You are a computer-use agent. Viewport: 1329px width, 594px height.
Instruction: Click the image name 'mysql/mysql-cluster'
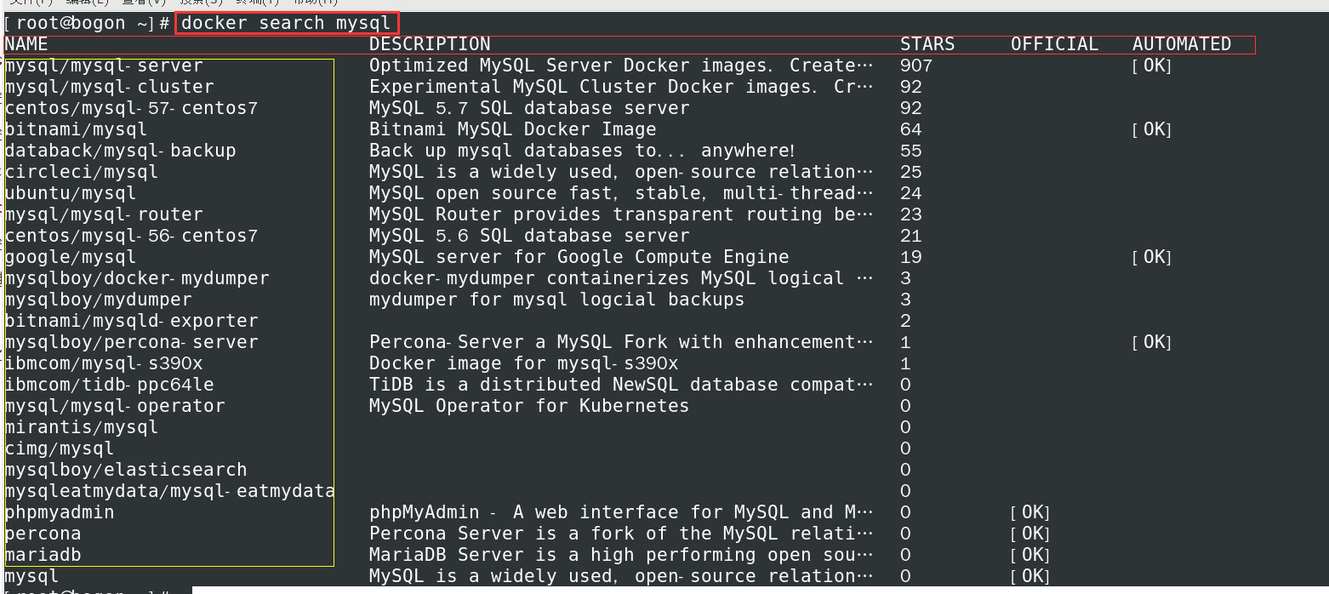(109, 87)
